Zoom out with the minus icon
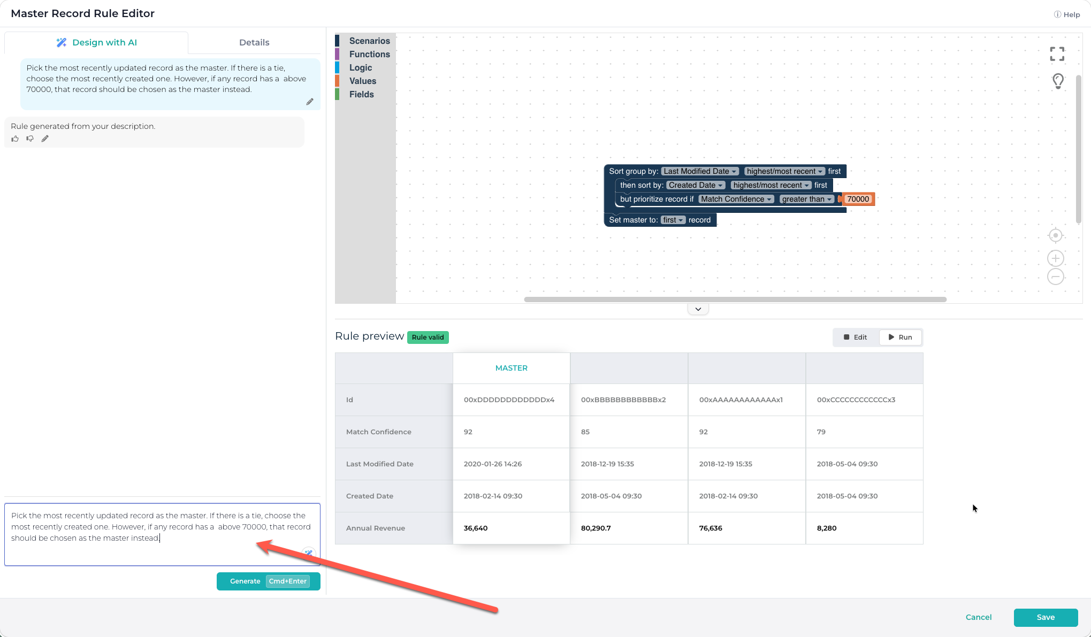 [1055, 277]
